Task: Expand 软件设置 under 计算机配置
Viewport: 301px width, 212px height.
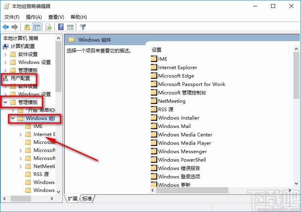Action: pos(5,54)
